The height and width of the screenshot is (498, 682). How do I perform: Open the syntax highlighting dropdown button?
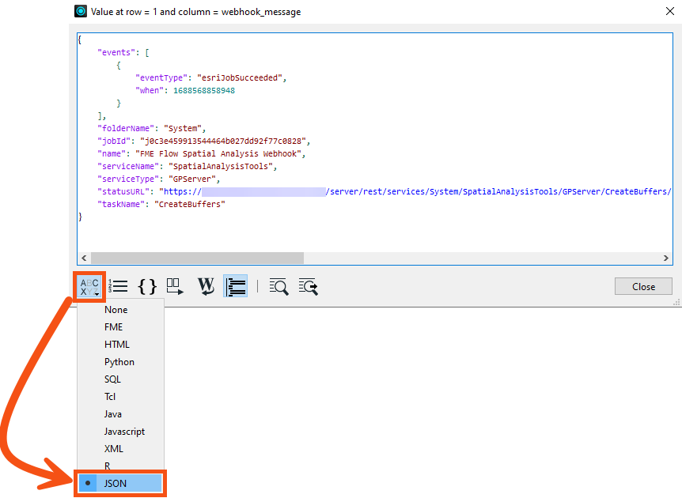pyautogui.click(x=89, y=286)
